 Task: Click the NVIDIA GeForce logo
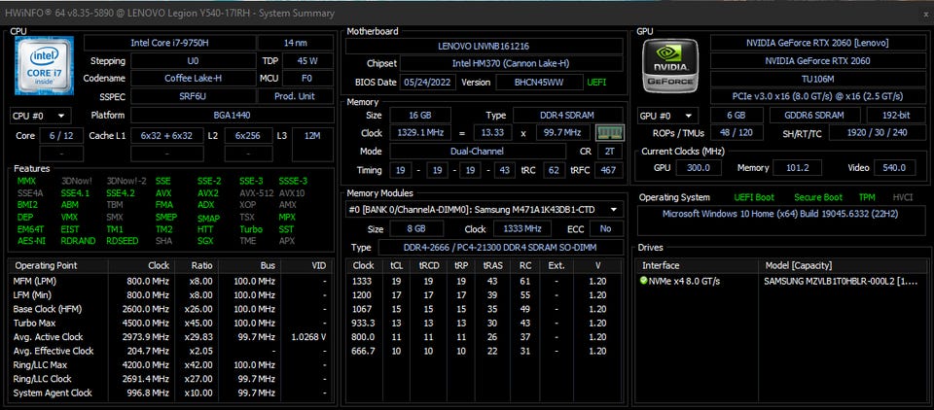tap(670, 65)
